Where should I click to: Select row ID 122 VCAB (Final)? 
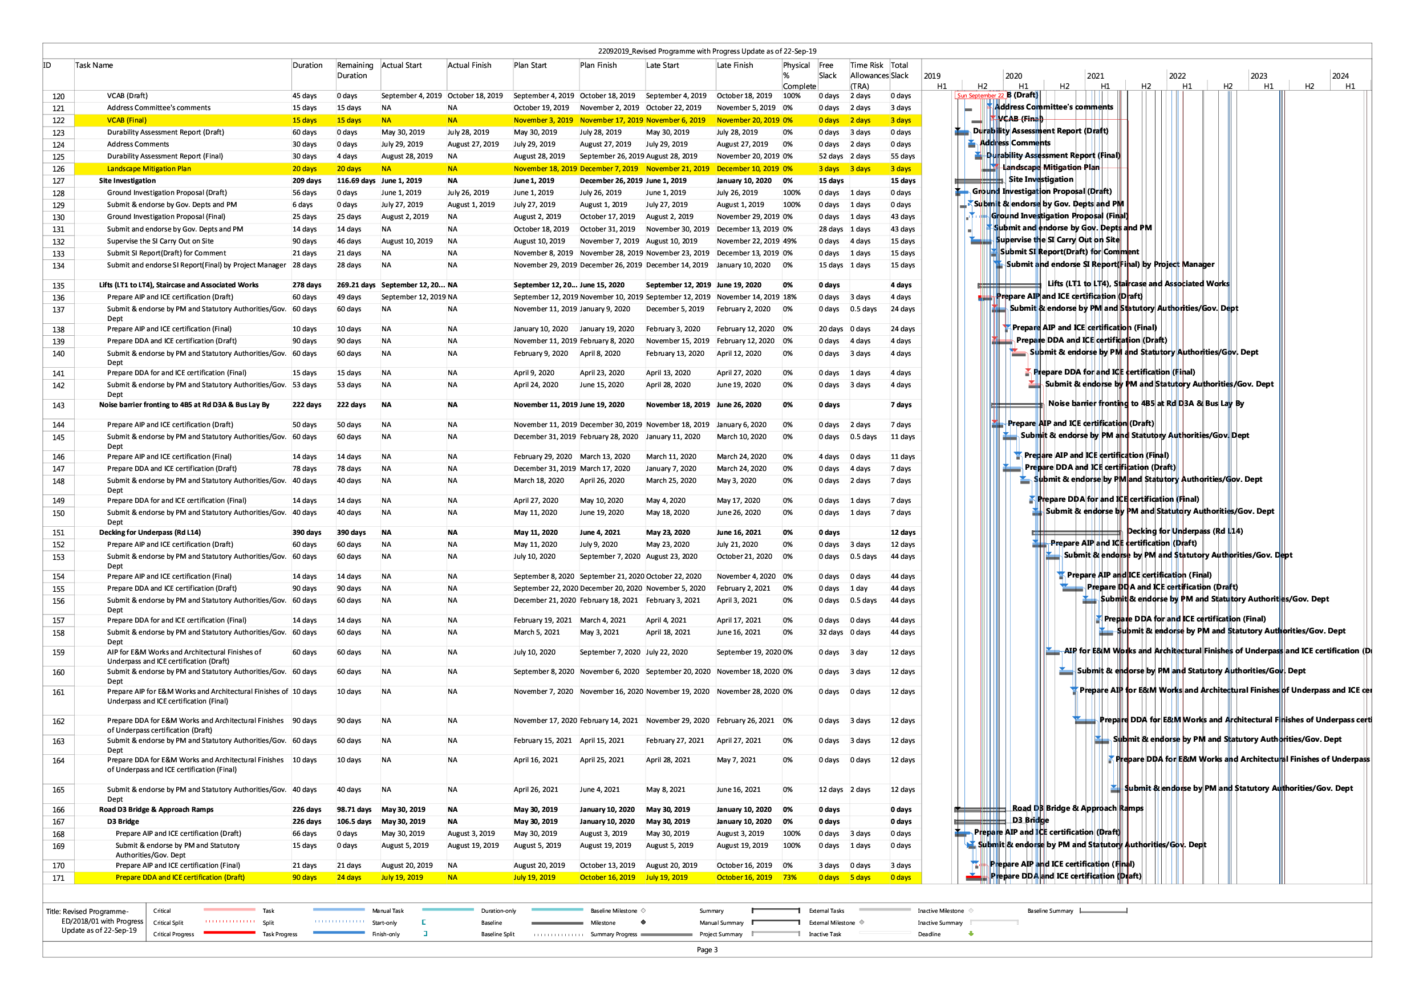[127, 120]
